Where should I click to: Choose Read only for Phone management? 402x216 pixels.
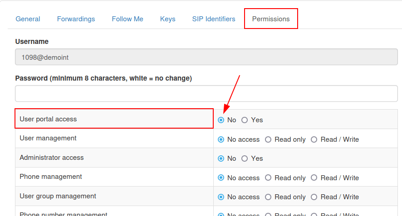coord(268,178)
